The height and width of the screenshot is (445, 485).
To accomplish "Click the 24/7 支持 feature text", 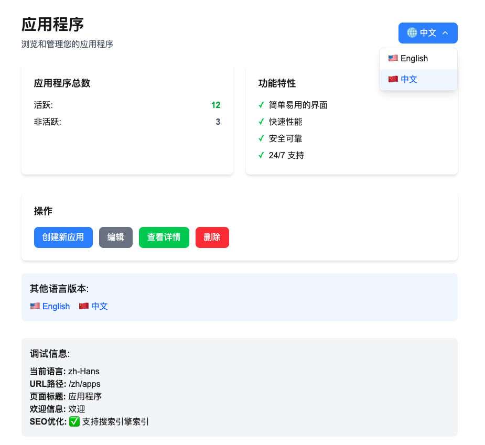I will [x=286, y=155].
